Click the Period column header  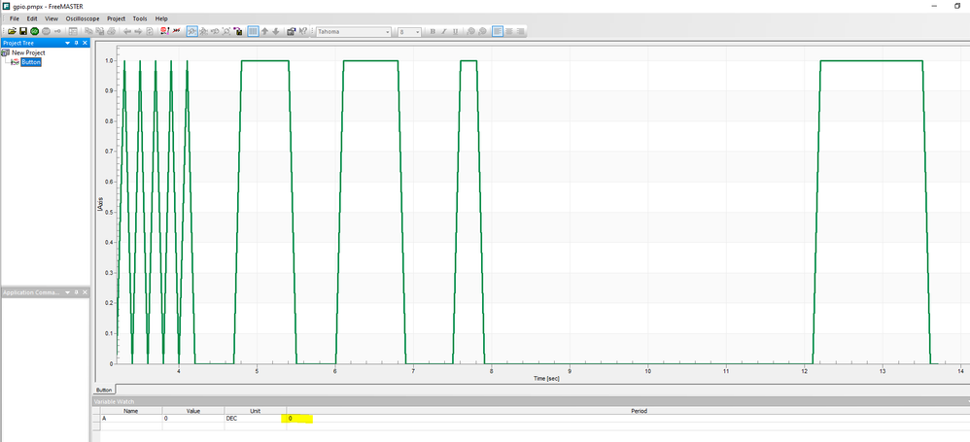click(628, 411)
